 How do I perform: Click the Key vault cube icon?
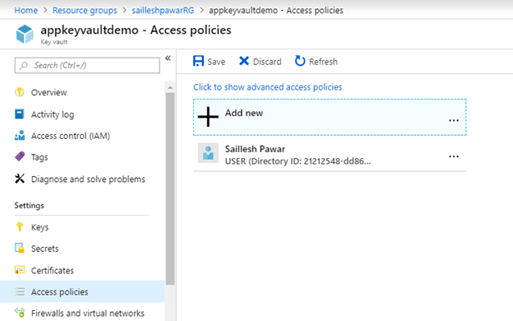[25, 34]
